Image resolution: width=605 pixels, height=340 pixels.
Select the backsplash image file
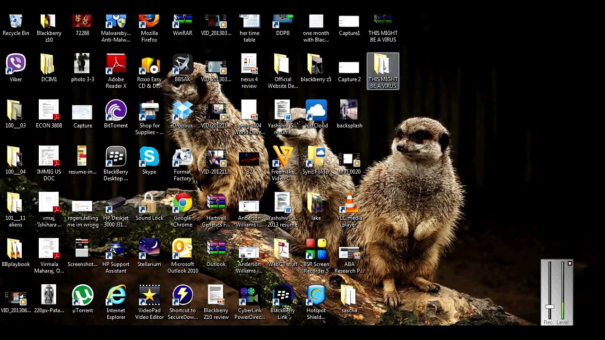pos(349,115)
